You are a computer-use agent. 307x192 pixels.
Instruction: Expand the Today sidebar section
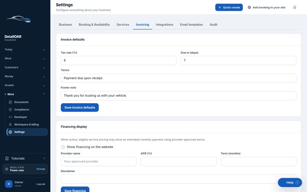25,50
